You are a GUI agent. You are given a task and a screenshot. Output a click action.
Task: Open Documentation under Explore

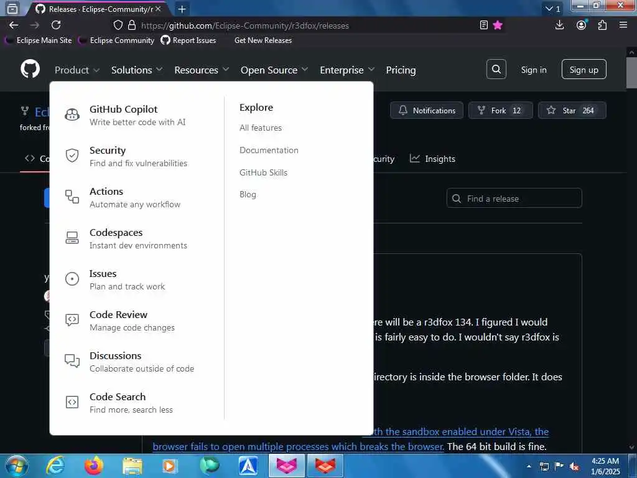click(x=269, y=150)
